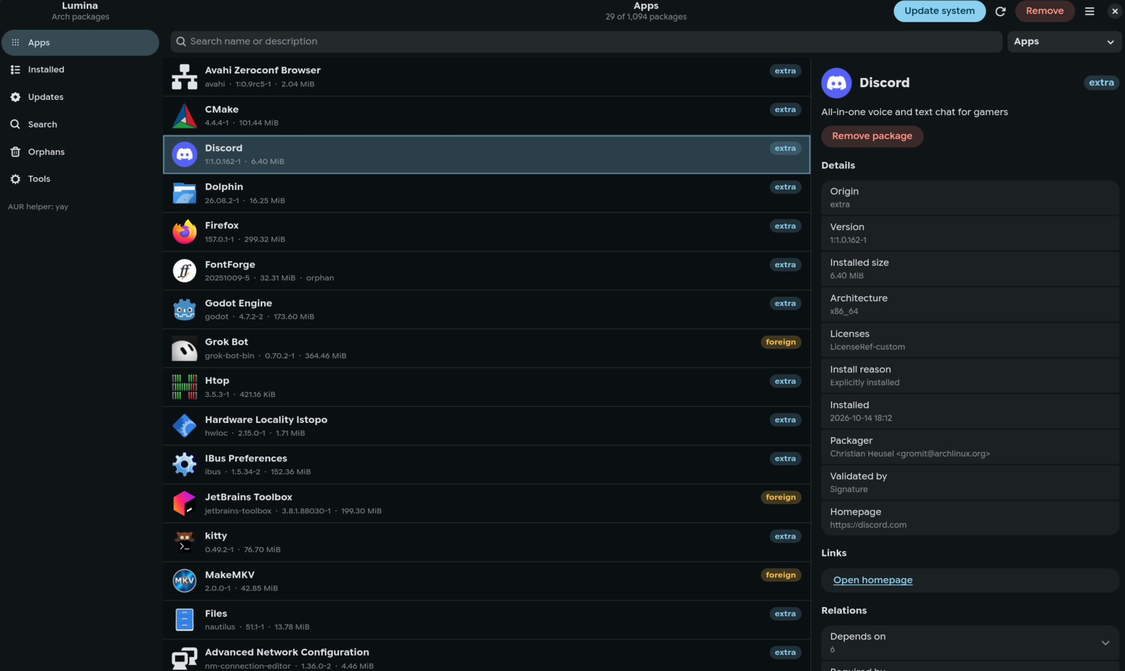This screenshot has height=671, width=1125.
Task: Click the Hardware Locality lstopo icon
Action: click(x=184, y=426)
